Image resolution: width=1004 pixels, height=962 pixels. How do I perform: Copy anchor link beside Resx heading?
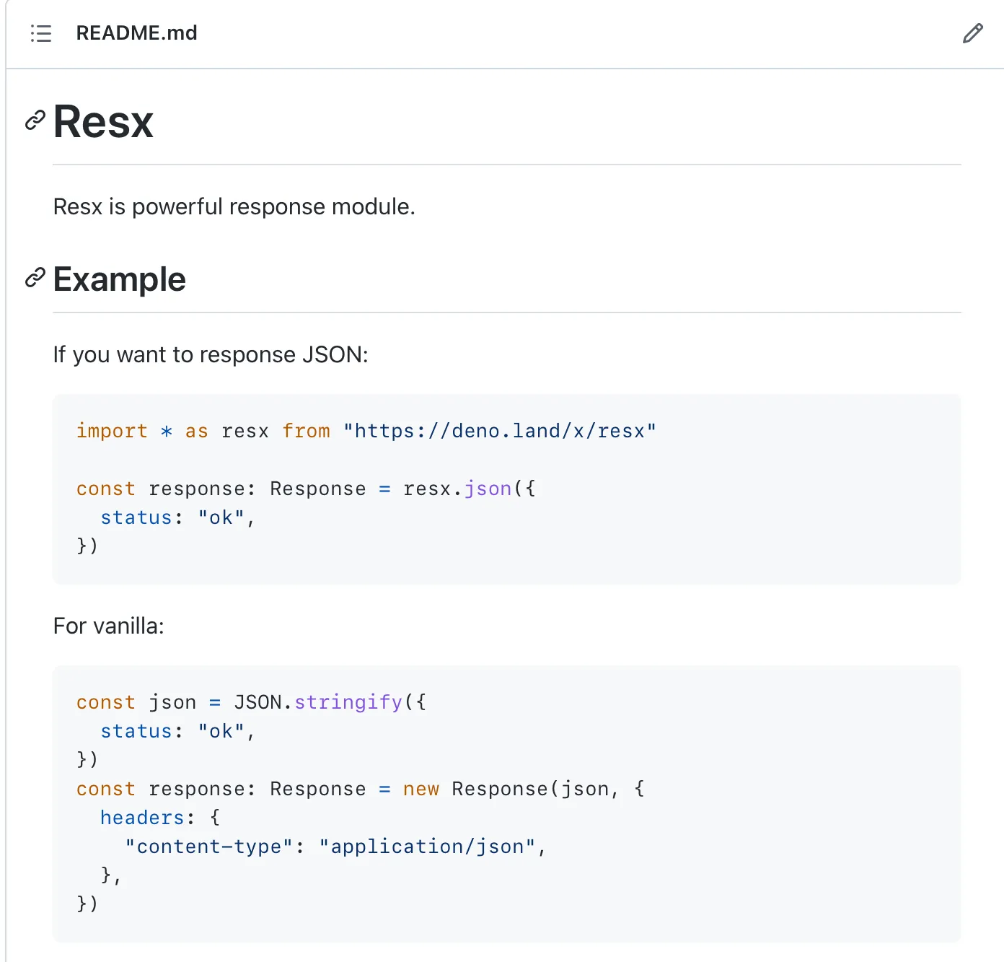tap(35, 121)
